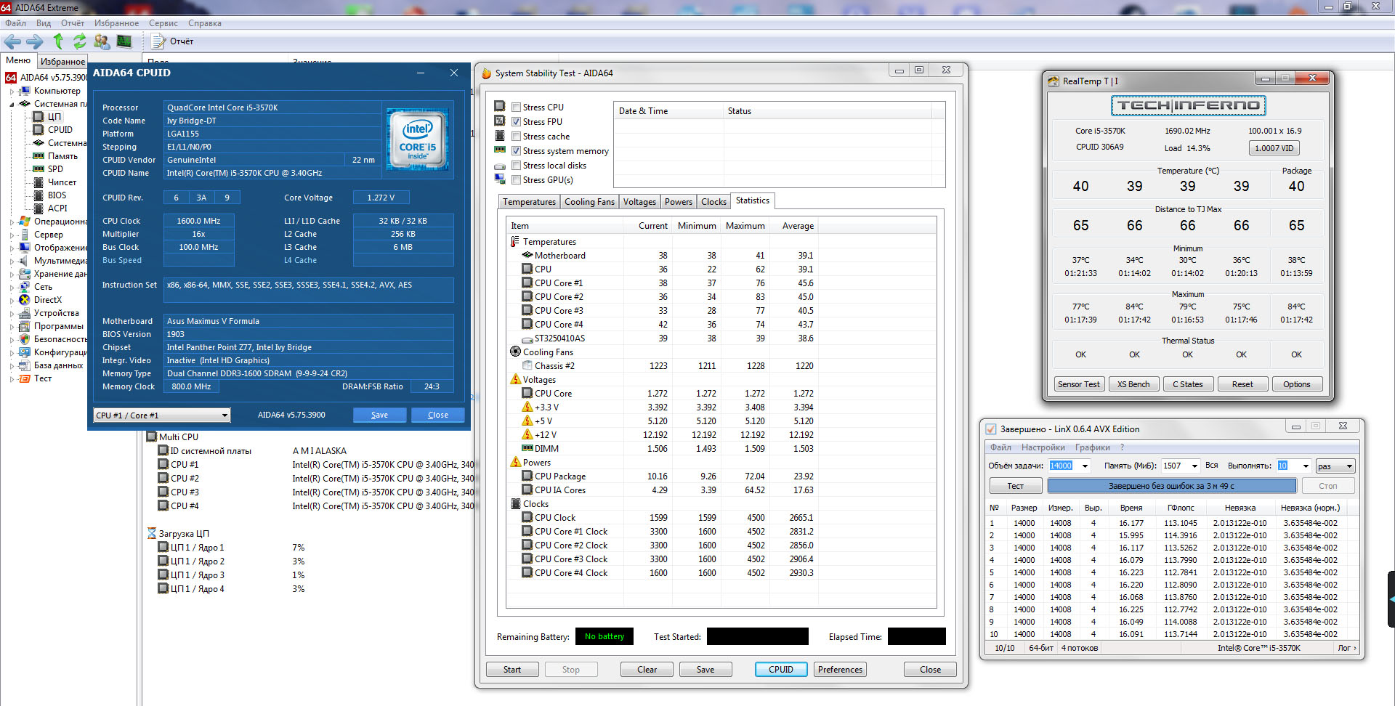Click the LinX completed progress bar

(1171, 486)
